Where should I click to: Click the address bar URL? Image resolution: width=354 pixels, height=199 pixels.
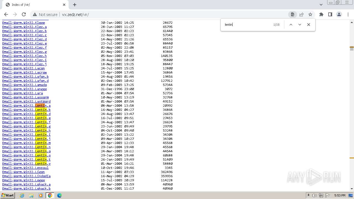[75, 14]
